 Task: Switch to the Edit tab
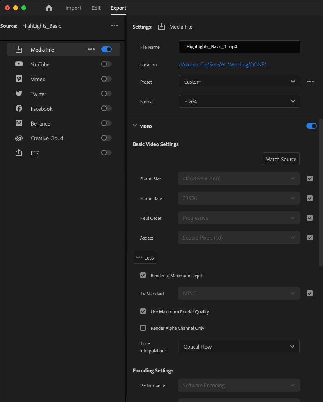pyautogui.click(x=96, y=8)
